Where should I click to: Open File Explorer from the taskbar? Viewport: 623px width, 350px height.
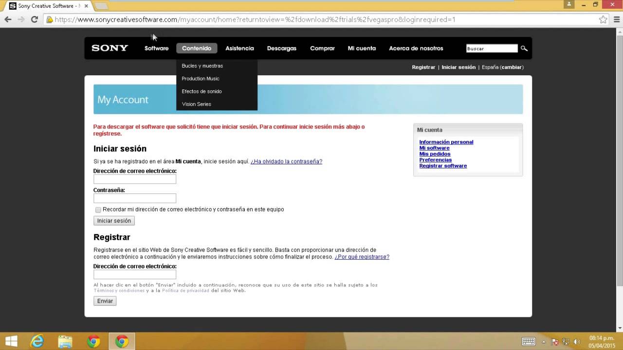pyautogui.click(x=65, y=341)
